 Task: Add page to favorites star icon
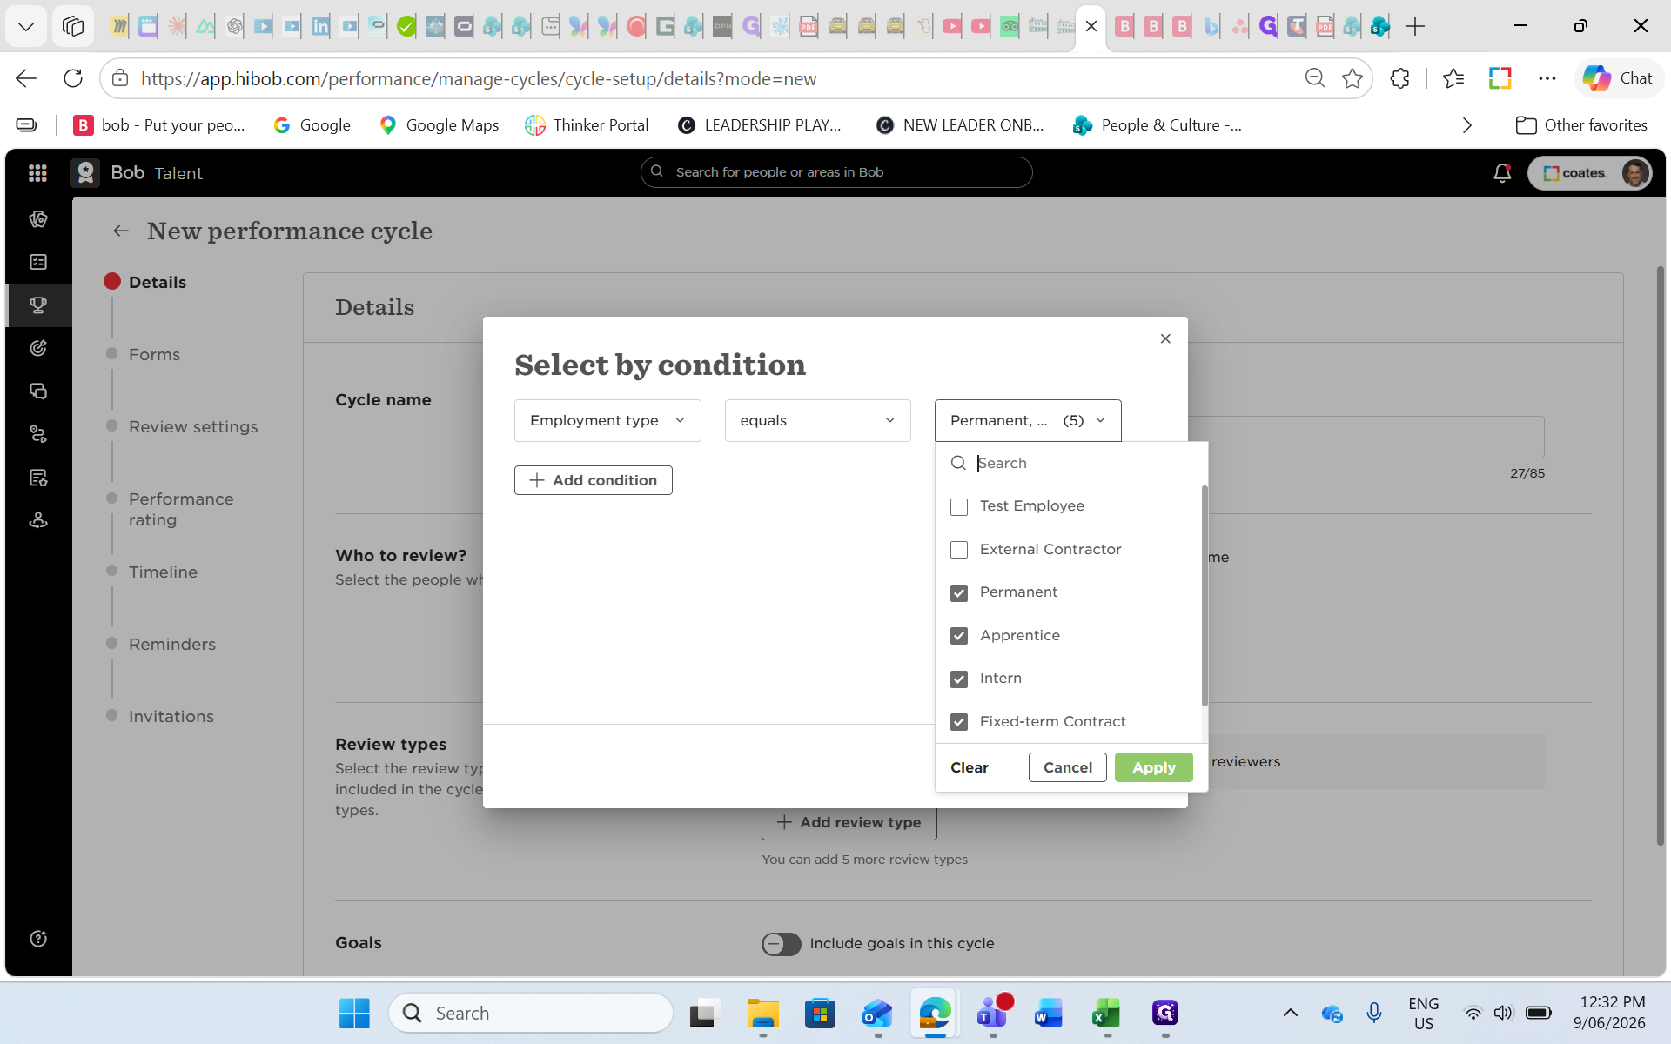1352,78
